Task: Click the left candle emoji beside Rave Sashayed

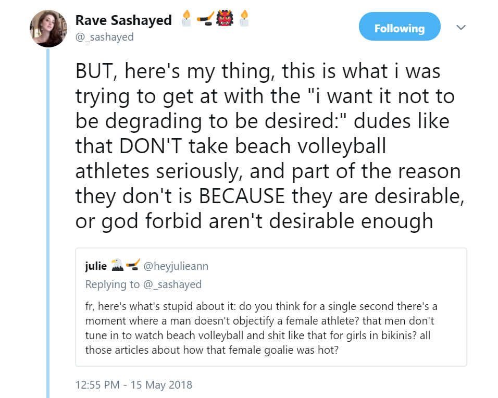Action: [186, 20]
